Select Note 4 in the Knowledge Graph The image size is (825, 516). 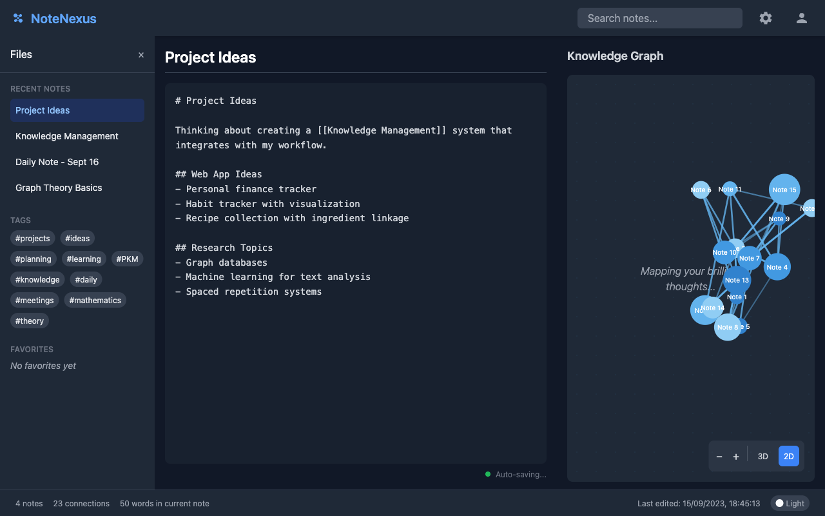(x=777, y=267)
